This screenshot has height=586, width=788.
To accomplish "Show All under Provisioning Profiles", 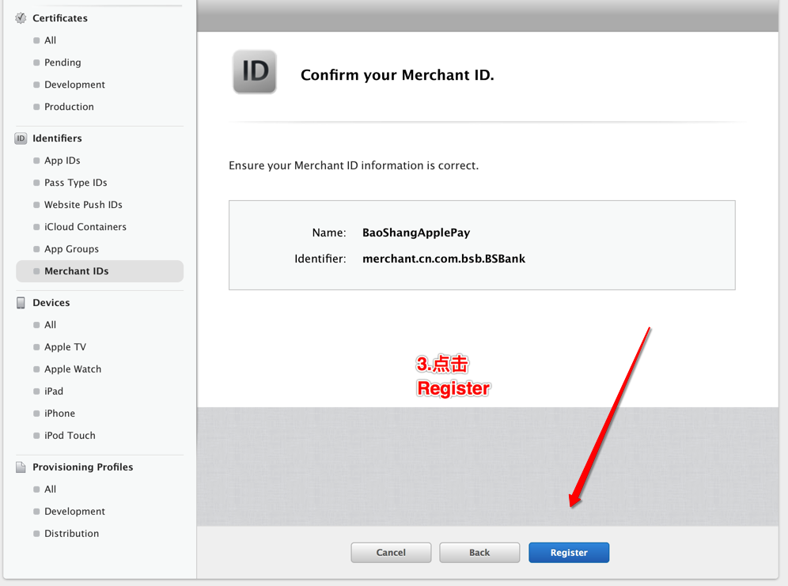I will [51, 489].
